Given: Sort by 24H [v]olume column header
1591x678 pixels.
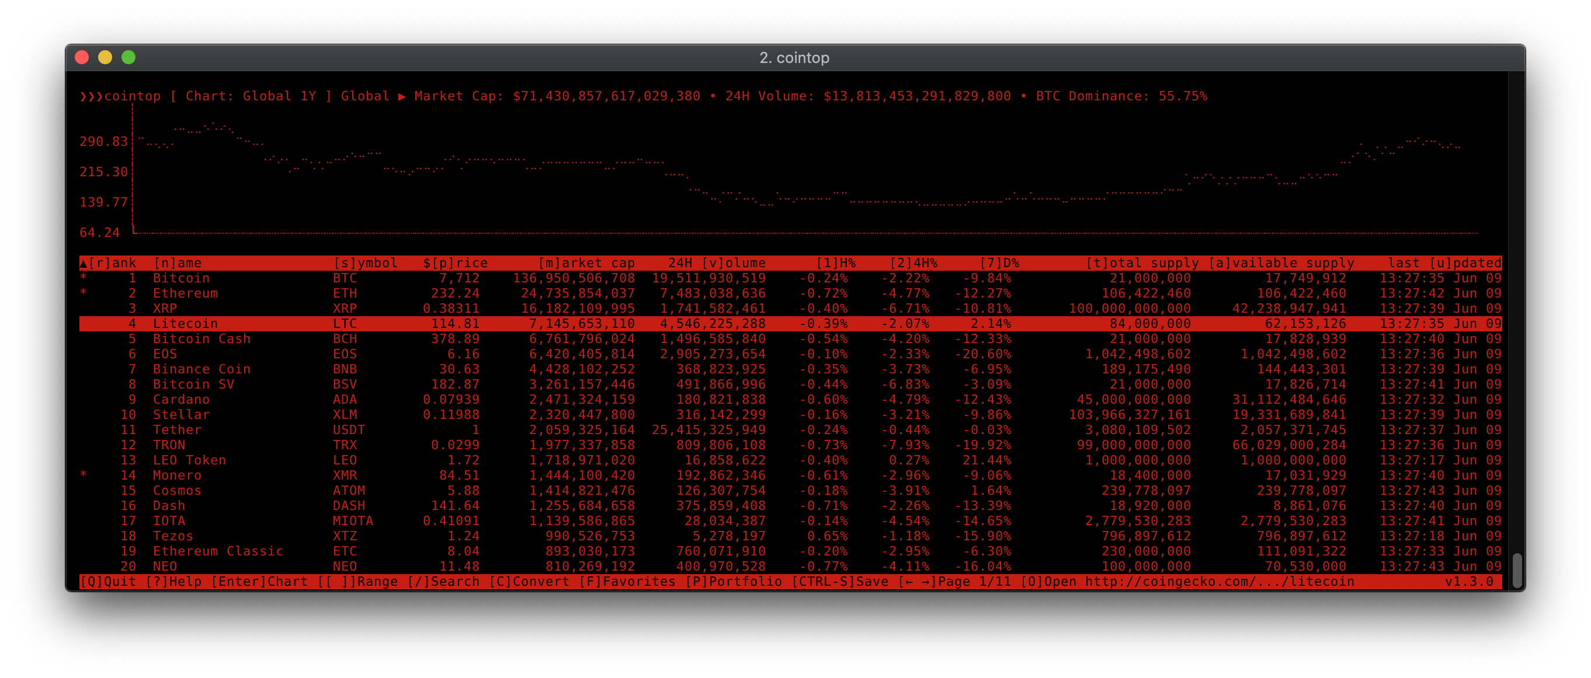Looking at the screenshot, I should tap(717, 263).
